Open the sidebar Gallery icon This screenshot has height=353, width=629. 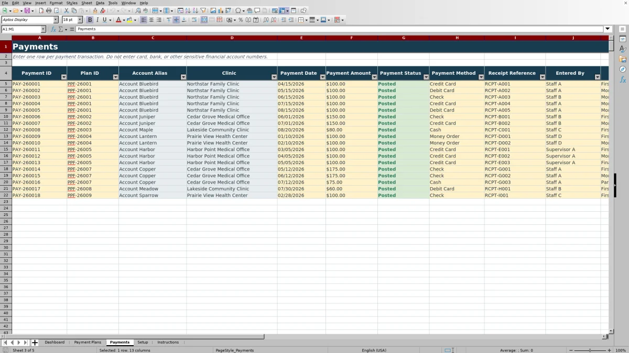click(623, 59)
